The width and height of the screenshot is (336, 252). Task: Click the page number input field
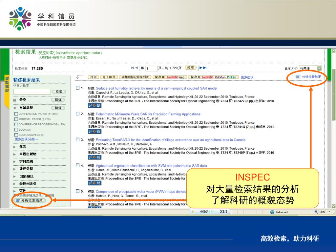click(x=152, y=68)
